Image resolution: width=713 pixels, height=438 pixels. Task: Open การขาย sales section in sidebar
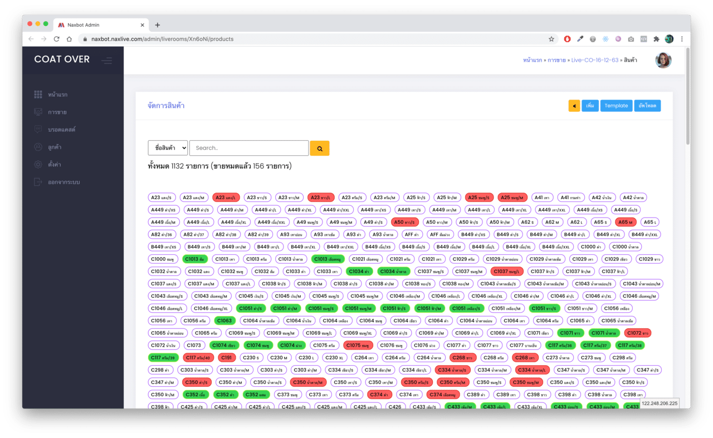click(57, 112)
